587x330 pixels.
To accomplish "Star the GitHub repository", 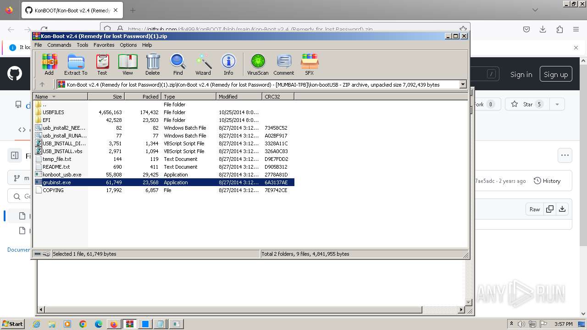I will [527, 104].
